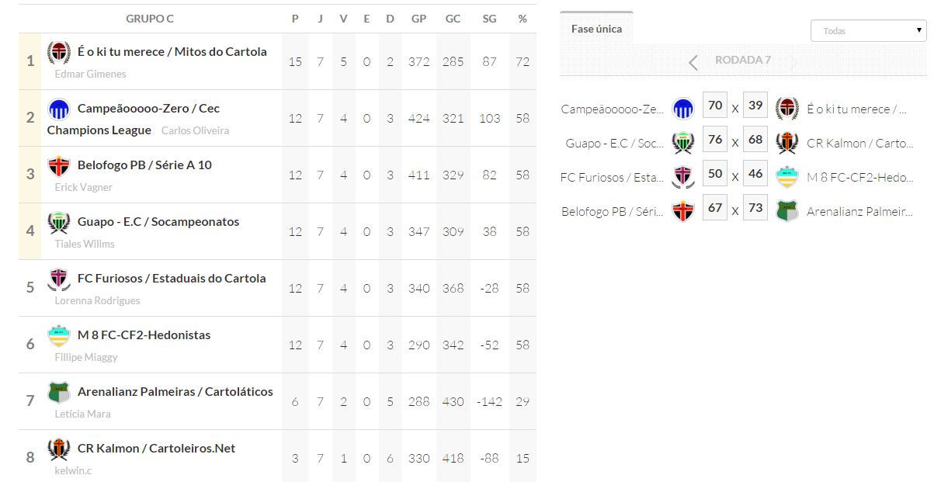Click the SG column header
The height and width of the screenshot is (482, 948).
click(489, 19)
